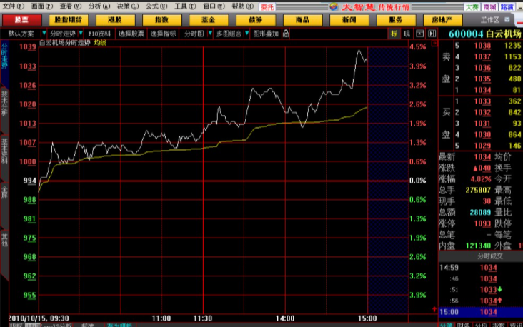Toggle the lock icon beside 图形叠加

pos(286,34)
